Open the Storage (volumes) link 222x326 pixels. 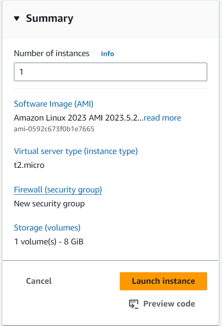tap(47, 228)
